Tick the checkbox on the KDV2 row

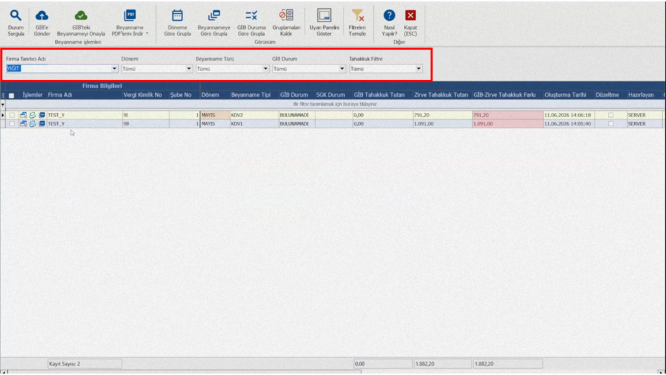tap(12, 115)
